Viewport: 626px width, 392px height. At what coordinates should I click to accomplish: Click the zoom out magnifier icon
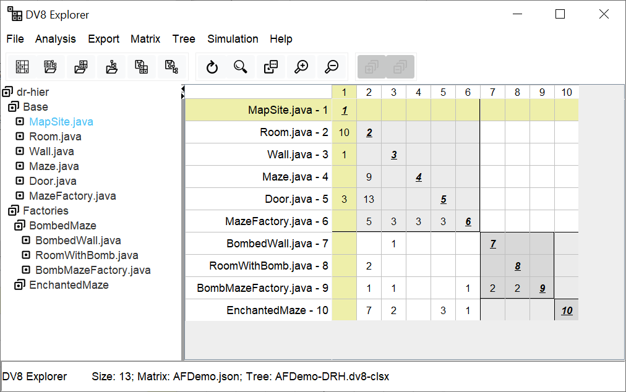[x=332, y=67]
